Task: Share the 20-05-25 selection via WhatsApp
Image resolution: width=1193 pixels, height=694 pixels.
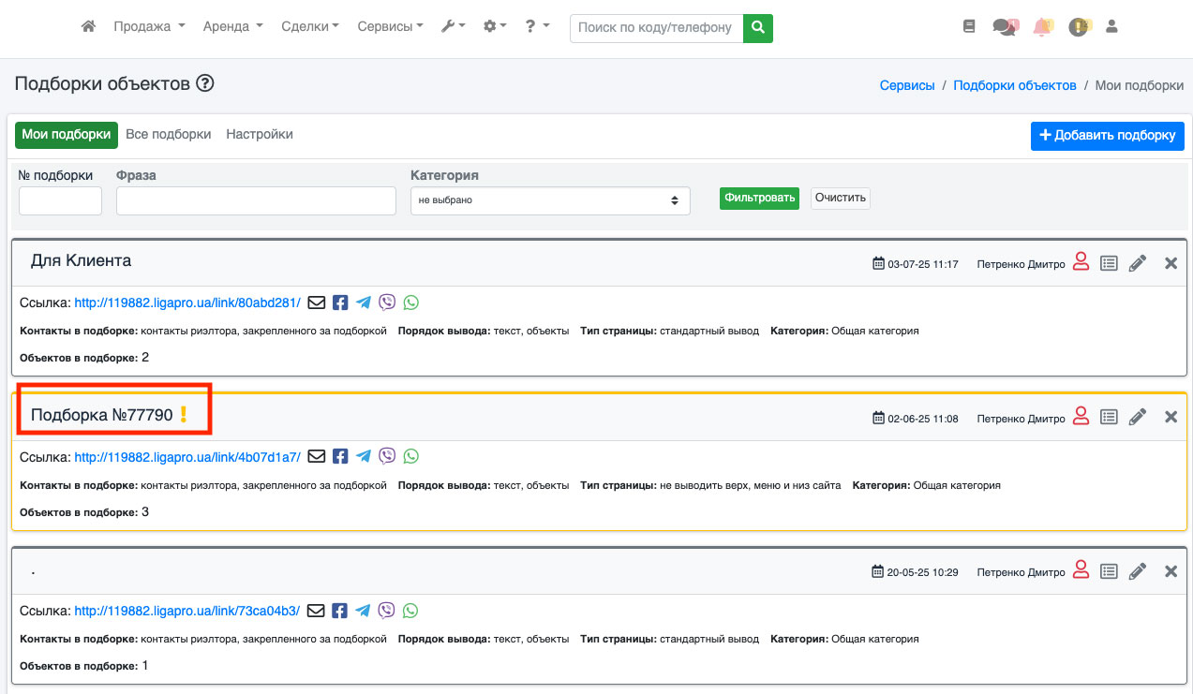Action: pos(410,611)
